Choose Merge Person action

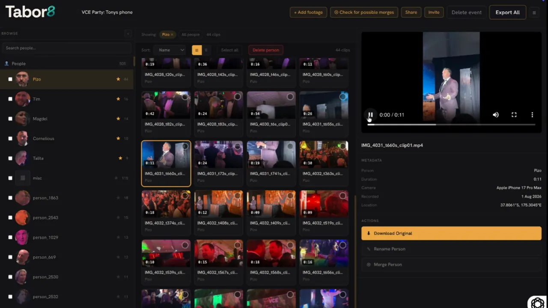click(x=451, y=264)
